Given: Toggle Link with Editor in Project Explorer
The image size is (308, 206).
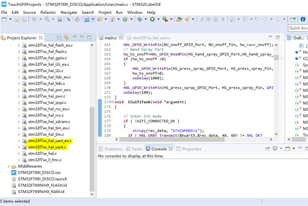Looking at the screenshot, I should pos(66,38).
